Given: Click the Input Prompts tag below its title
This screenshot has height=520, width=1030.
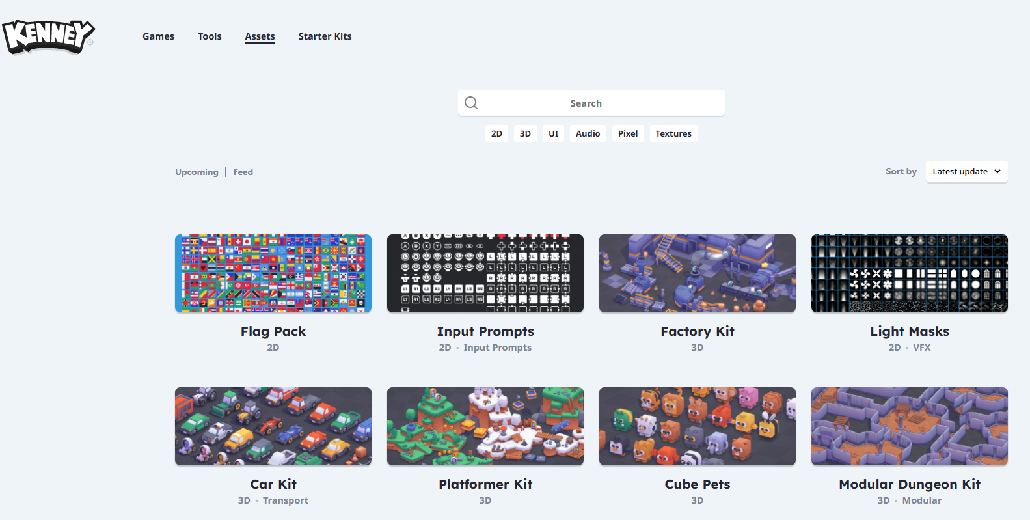Looking at the screenshot, I should (498, 348).
